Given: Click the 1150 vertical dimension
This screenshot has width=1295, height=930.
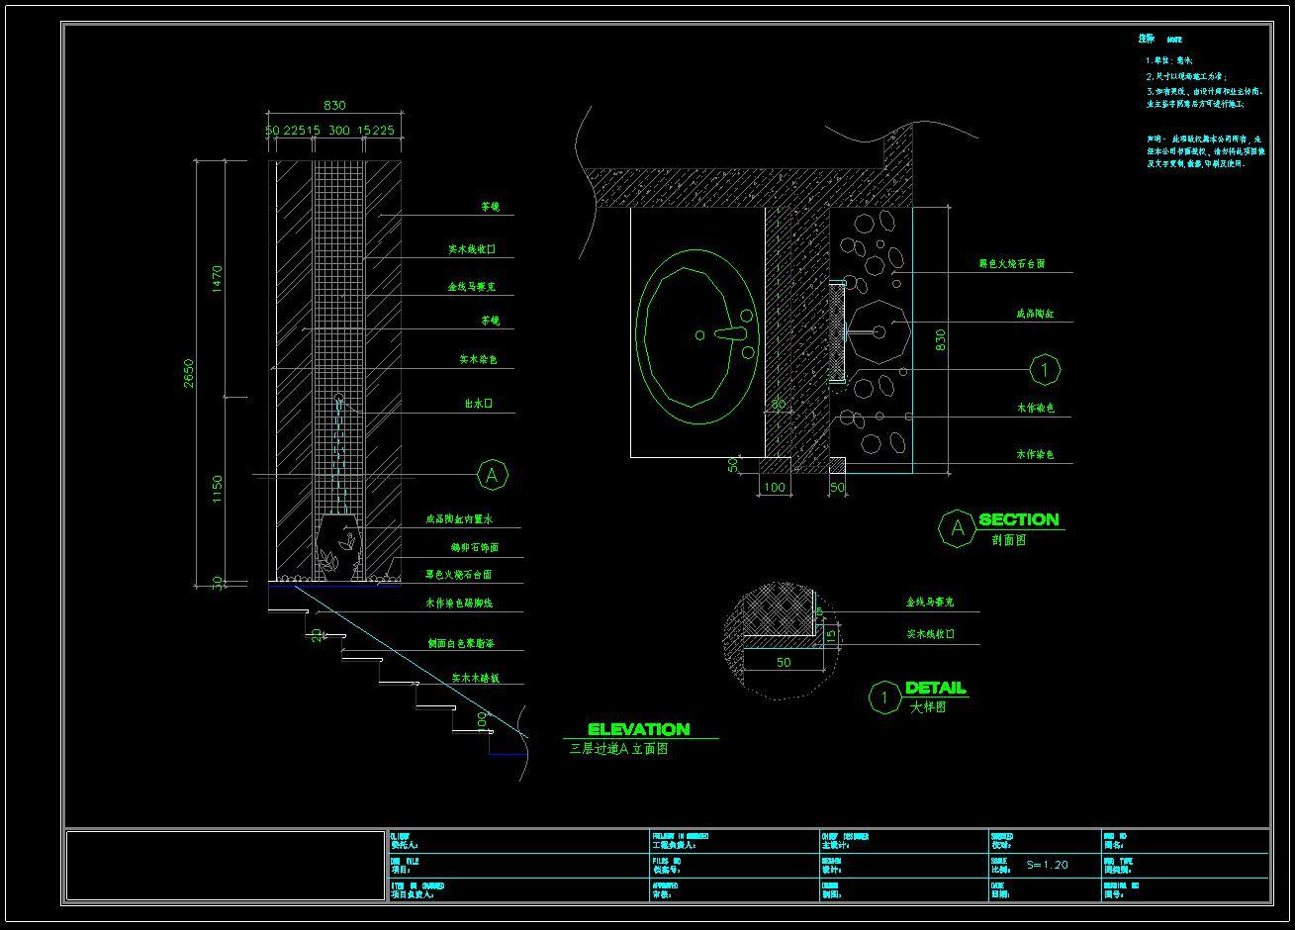Looking at the screenshot, I should 218,489.
